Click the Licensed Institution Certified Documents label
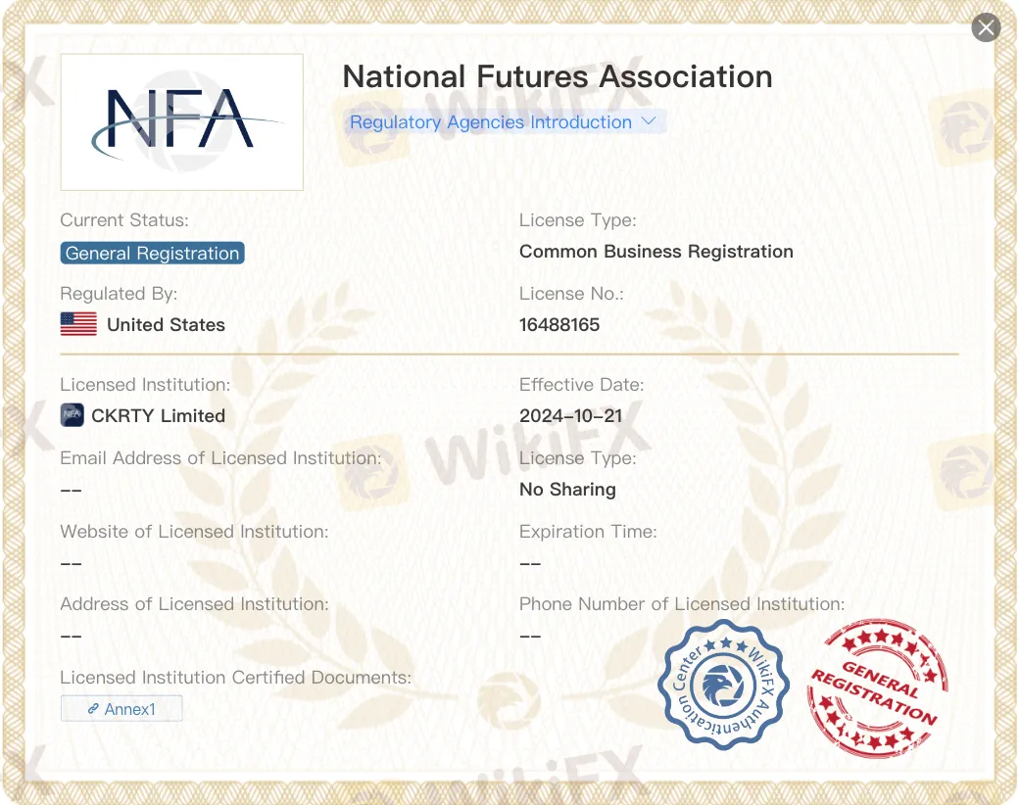The image size is (1019, 805). (236, 678)
